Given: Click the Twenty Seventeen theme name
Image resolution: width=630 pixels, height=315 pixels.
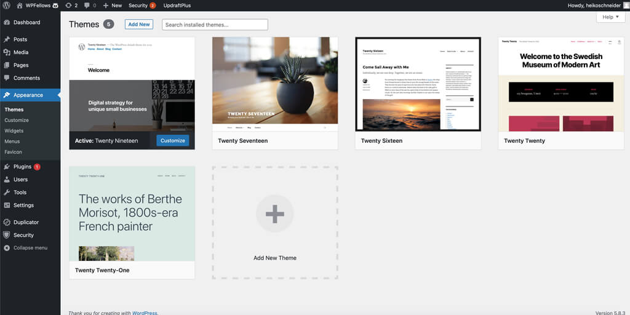Looking at the screenshot, I should 242,141.
